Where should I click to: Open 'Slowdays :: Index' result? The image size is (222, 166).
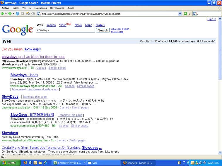(24, 75)
